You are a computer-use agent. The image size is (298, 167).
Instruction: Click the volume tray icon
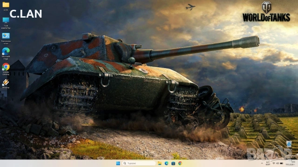click(x=278, y=163)
